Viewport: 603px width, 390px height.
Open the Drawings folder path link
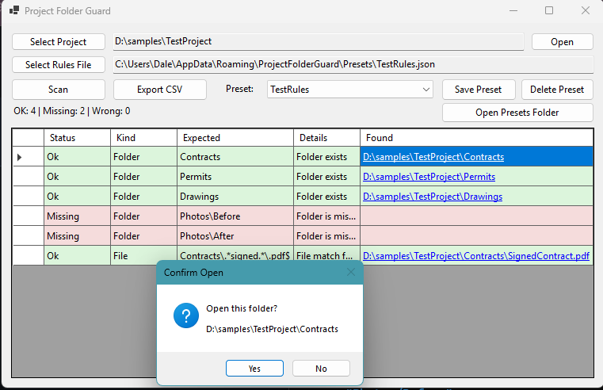point(432,197)
